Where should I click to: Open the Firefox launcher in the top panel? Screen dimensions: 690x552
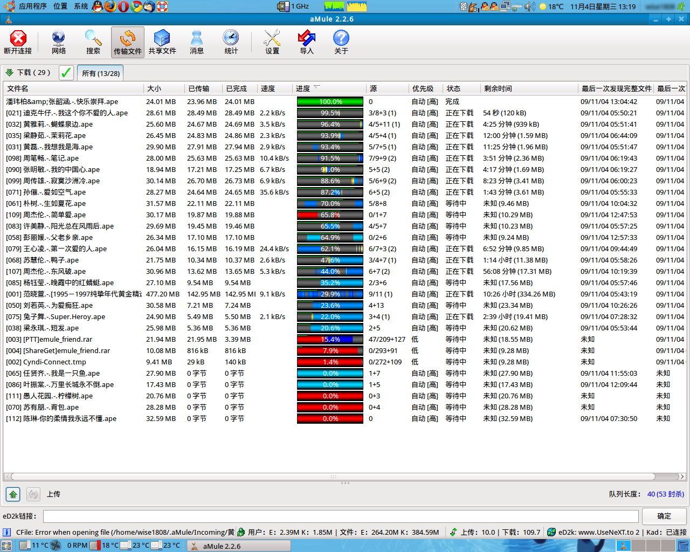[x=110, y=6]
